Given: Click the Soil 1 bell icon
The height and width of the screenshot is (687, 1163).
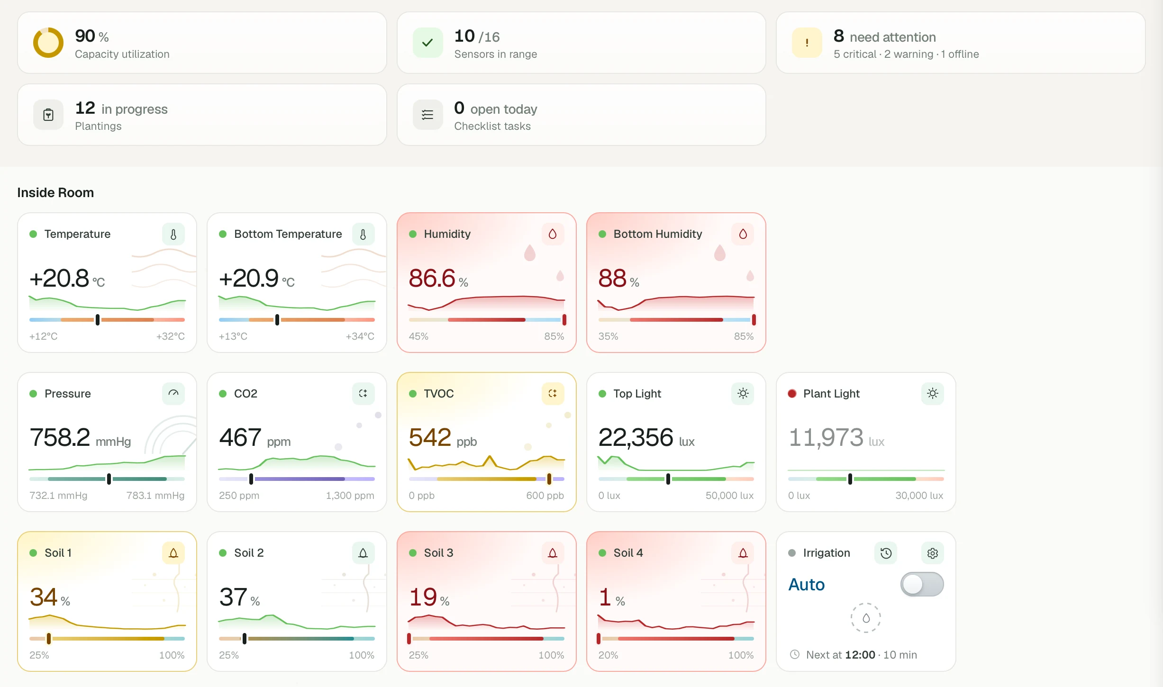Looking at the screenshot, I should pos(173,553).
